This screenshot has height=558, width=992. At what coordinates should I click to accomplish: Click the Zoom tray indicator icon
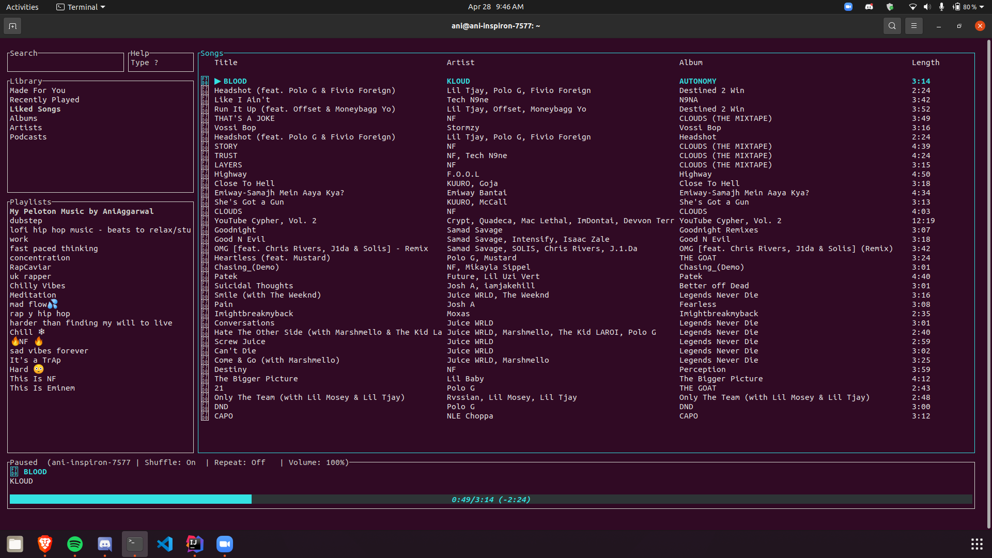click(848, 7)
